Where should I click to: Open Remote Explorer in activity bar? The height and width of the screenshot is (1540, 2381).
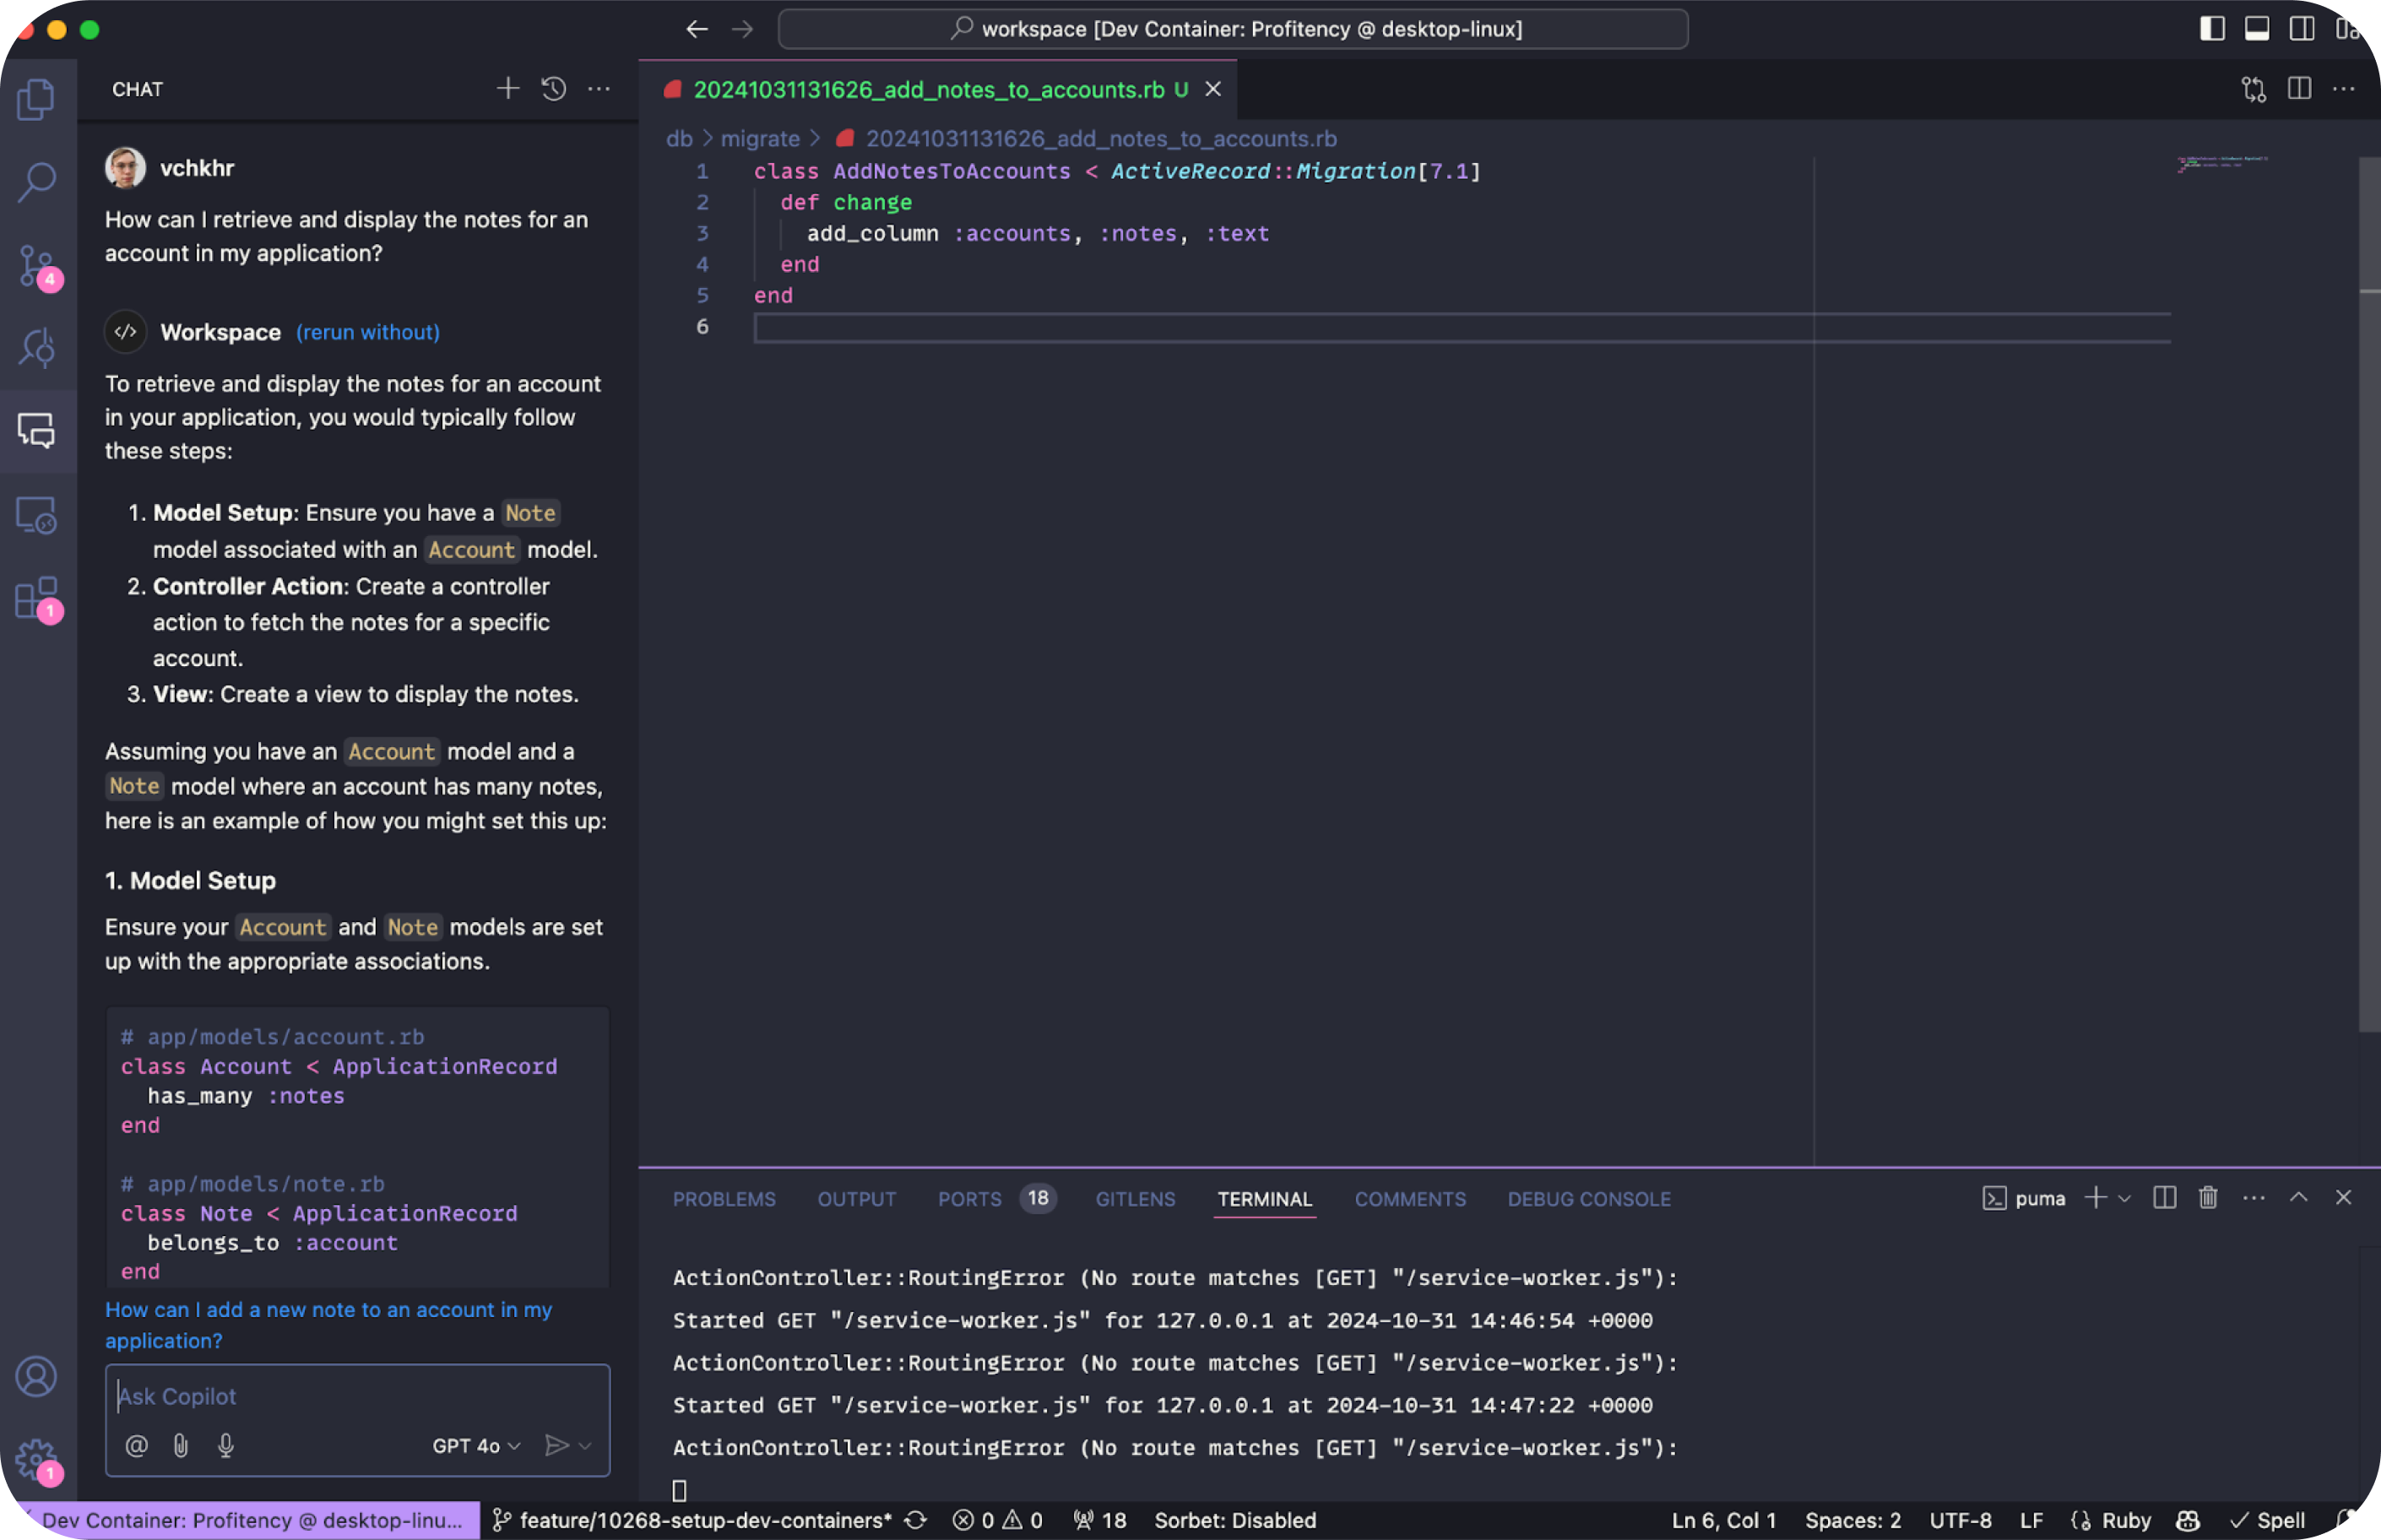37,516
